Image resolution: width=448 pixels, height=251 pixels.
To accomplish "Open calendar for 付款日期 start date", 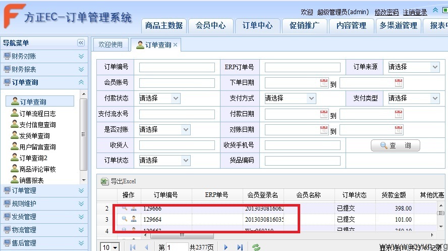I will click(324, 114).
